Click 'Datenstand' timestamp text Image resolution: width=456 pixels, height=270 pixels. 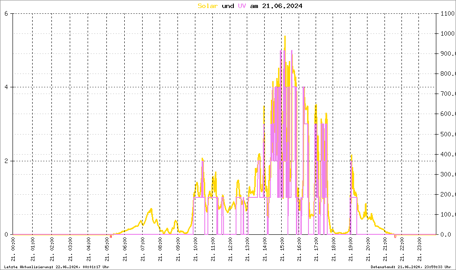tap(411, 267)
